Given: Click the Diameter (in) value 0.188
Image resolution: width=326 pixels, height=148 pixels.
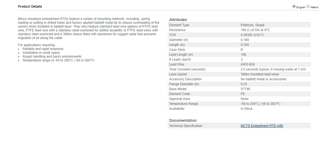Looking at the screenshot, I should click(x=245, y=40).
